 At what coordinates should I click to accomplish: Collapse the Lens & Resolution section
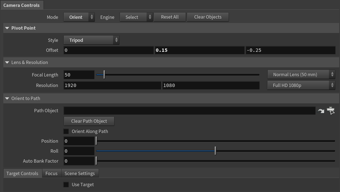(7, 62)
